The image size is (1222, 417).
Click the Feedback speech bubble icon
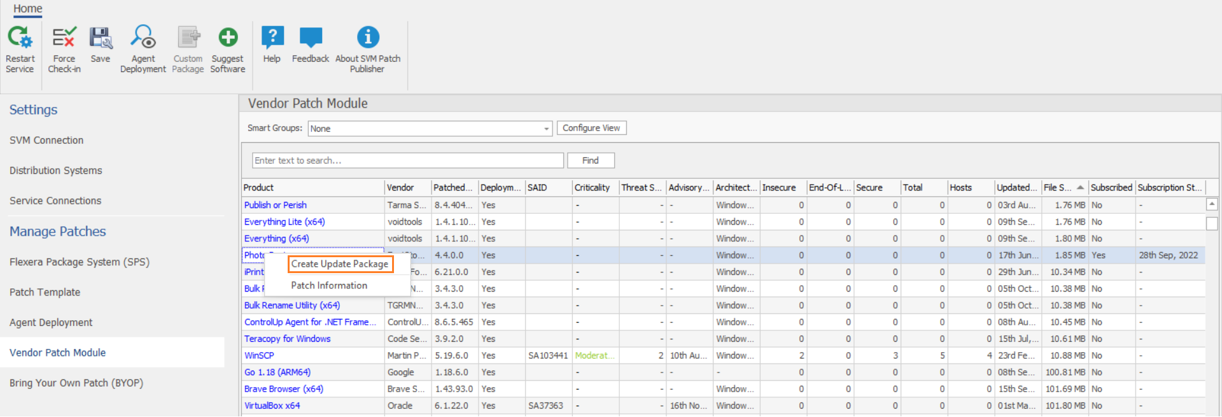click(x=311, y=38)
